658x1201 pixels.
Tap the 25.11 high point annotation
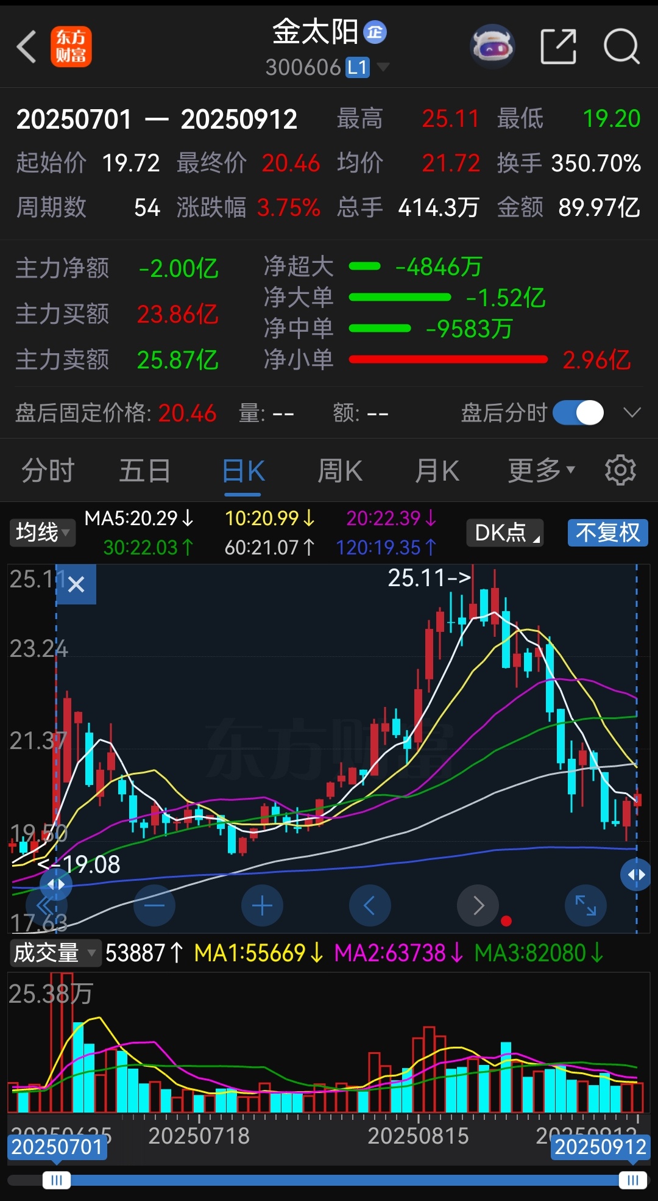tap(430, 578)
